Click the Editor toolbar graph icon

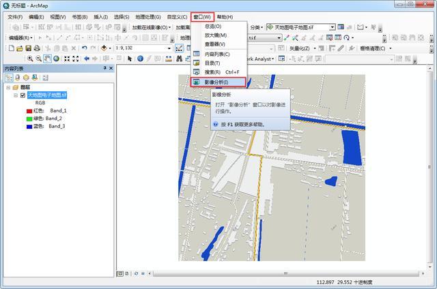179,48
